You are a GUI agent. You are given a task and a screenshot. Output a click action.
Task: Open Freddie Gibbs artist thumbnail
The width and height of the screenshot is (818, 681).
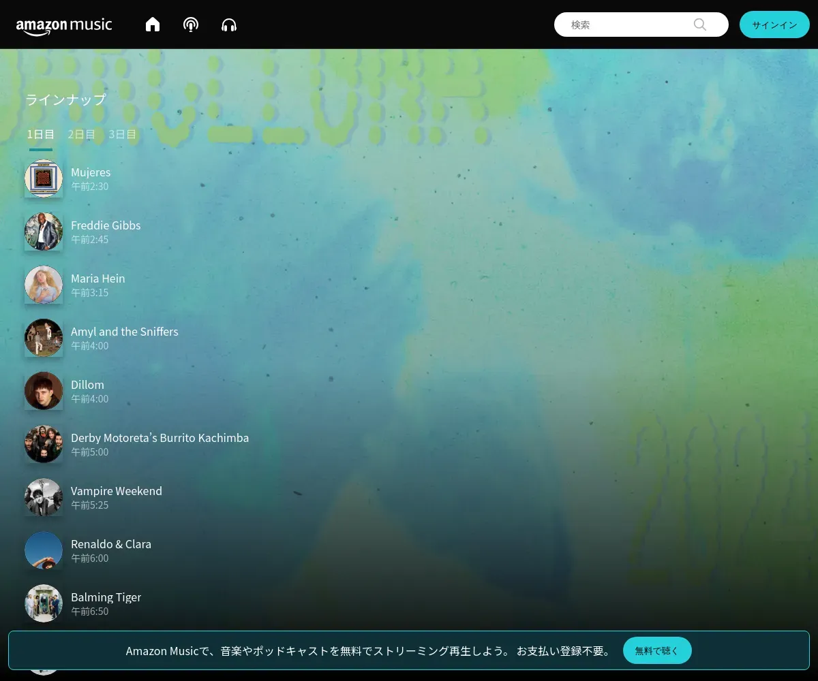pyautogui.click(x=44, y=232)
